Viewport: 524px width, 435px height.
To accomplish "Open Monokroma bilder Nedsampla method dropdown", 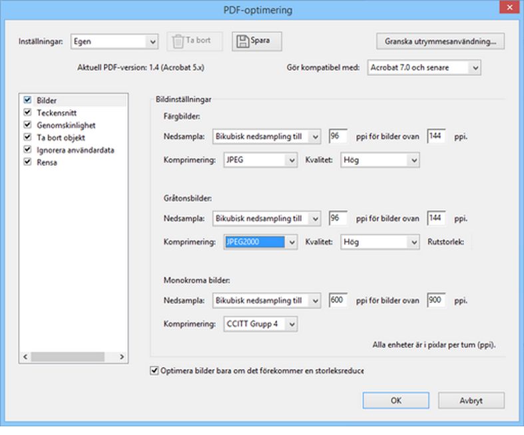I will point(267,300).
